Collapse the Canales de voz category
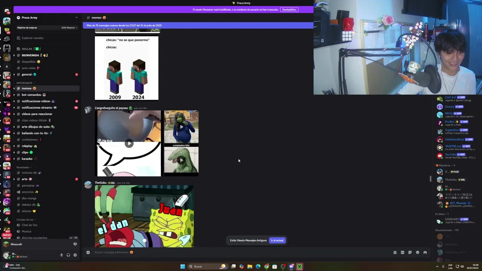 26,219
